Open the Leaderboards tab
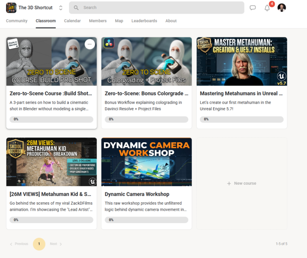This screenshot has height=258, width=307. 144,21
